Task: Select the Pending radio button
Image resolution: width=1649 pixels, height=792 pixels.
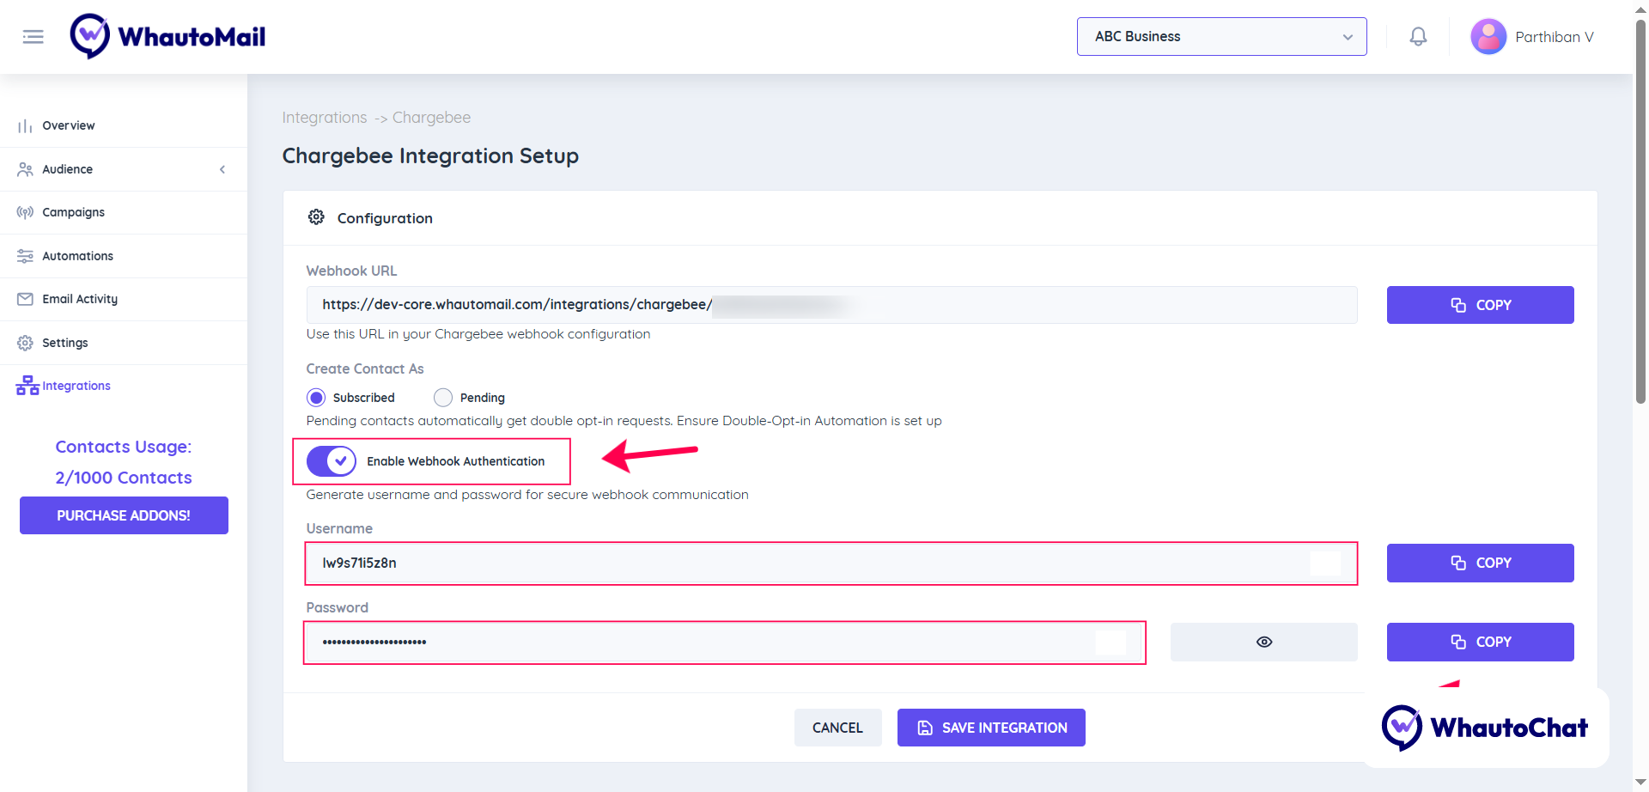Action: 443,398
